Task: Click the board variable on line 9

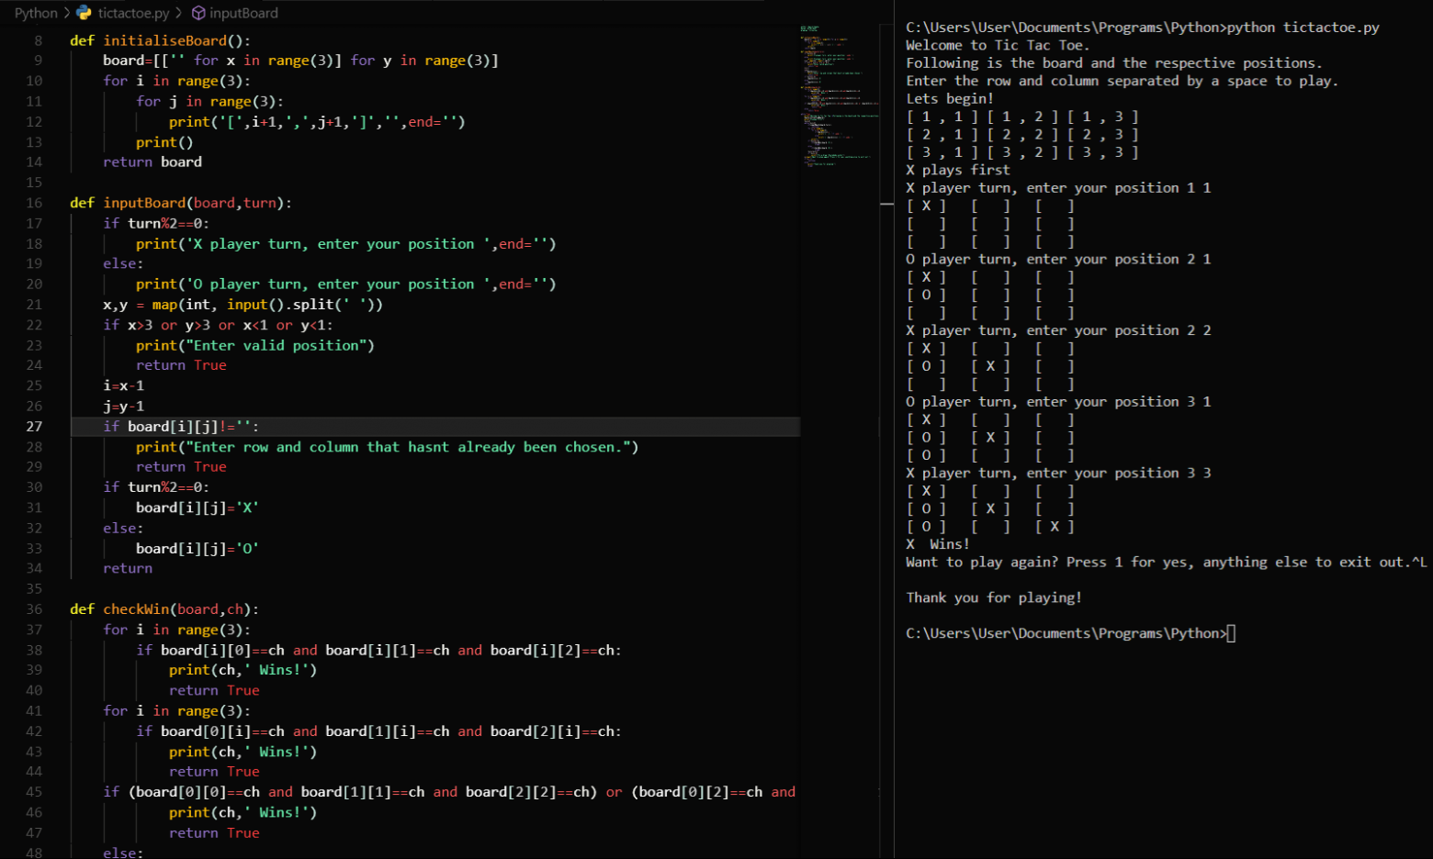Action: [123, 60]
